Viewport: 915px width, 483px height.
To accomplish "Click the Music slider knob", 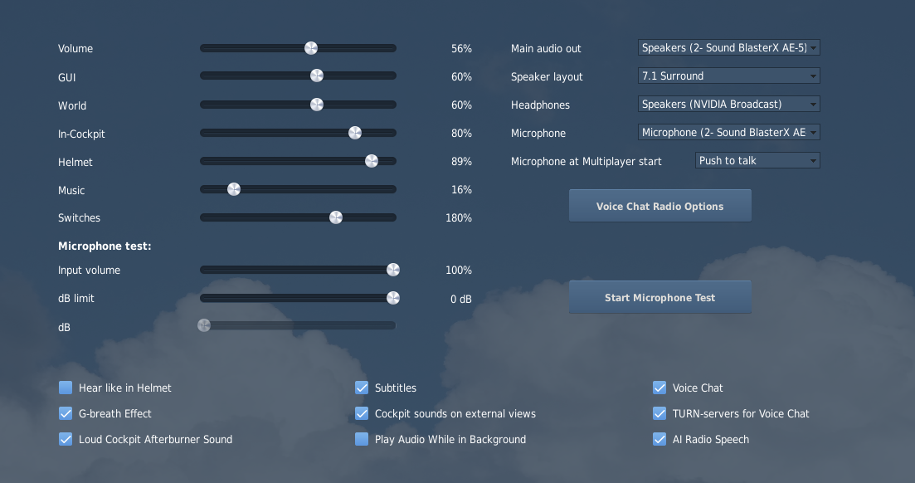I will (233, 189).
